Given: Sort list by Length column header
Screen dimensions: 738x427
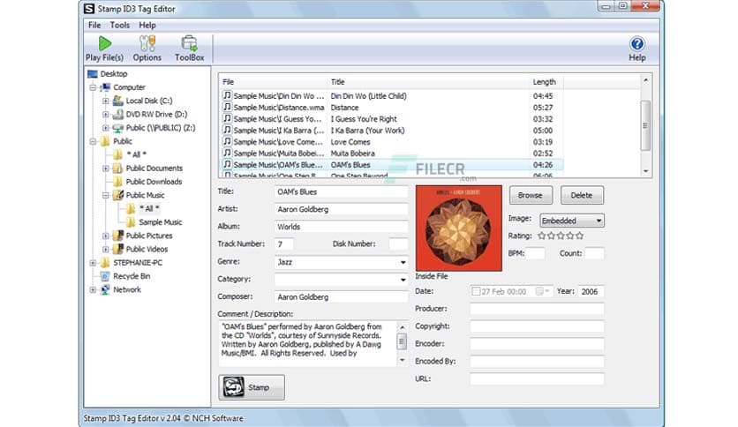Looking at the screenshot, I should pos(546,82).
